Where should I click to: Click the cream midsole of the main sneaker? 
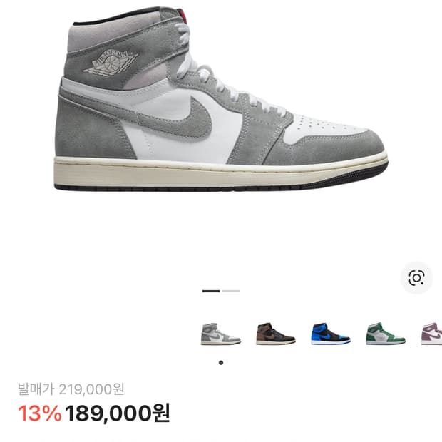point(220,173)
